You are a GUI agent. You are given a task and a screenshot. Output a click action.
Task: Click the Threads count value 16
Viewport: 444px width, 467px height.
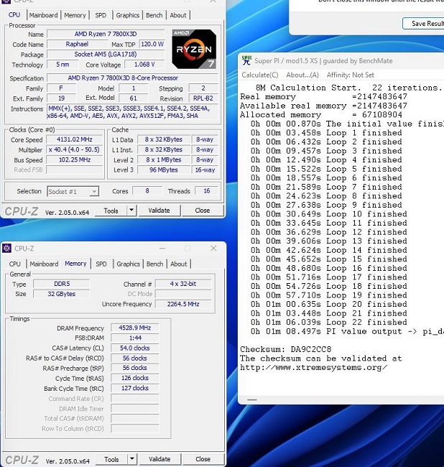coord(207,191)
